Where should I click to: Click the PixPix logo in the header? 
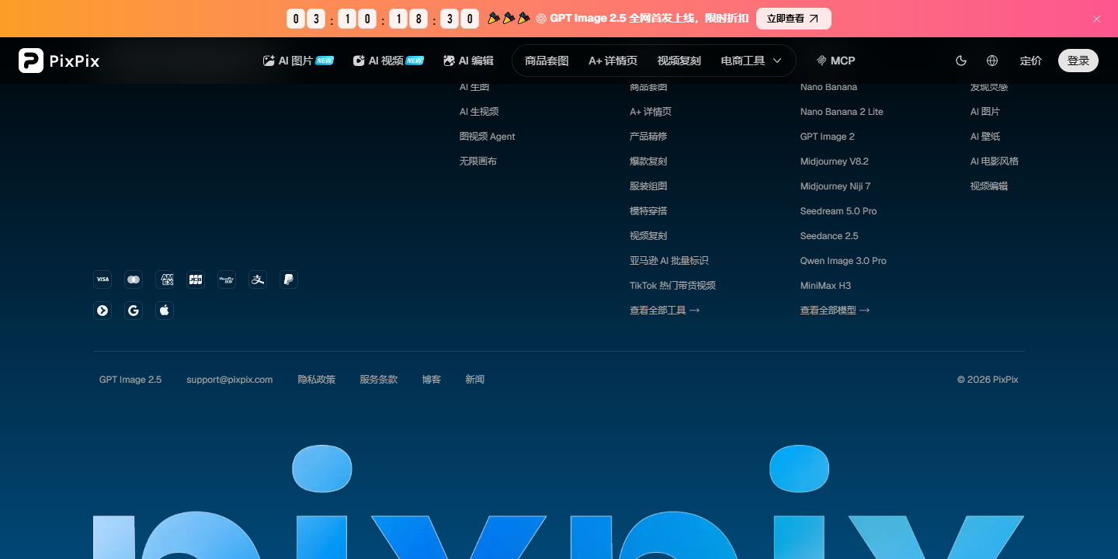(x=59, y=61)
